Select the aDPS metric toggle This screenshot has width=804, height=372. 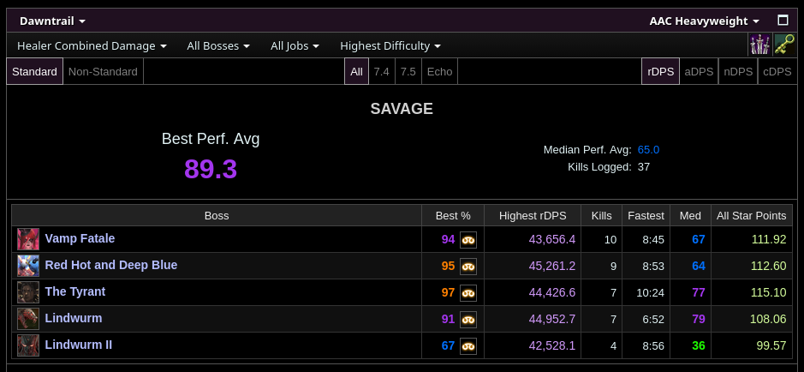[x=699, y=71]
